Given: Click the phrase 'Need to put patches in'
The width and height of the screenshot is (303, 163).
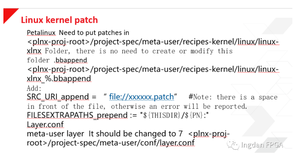Looking at the screenshot, I should click(x=94, y=33).
